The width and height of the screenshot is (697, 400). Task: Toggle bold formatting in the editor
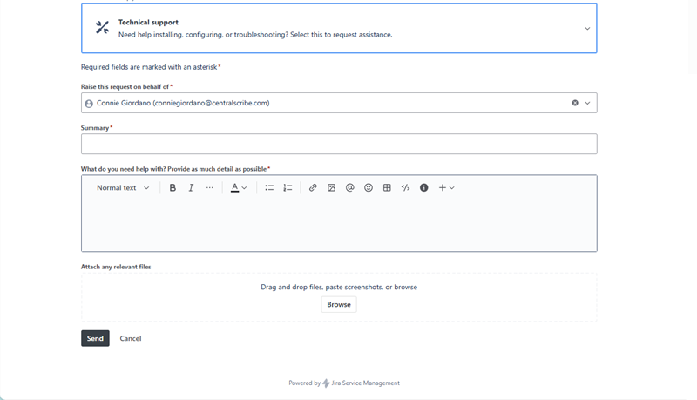coord(173,188)
